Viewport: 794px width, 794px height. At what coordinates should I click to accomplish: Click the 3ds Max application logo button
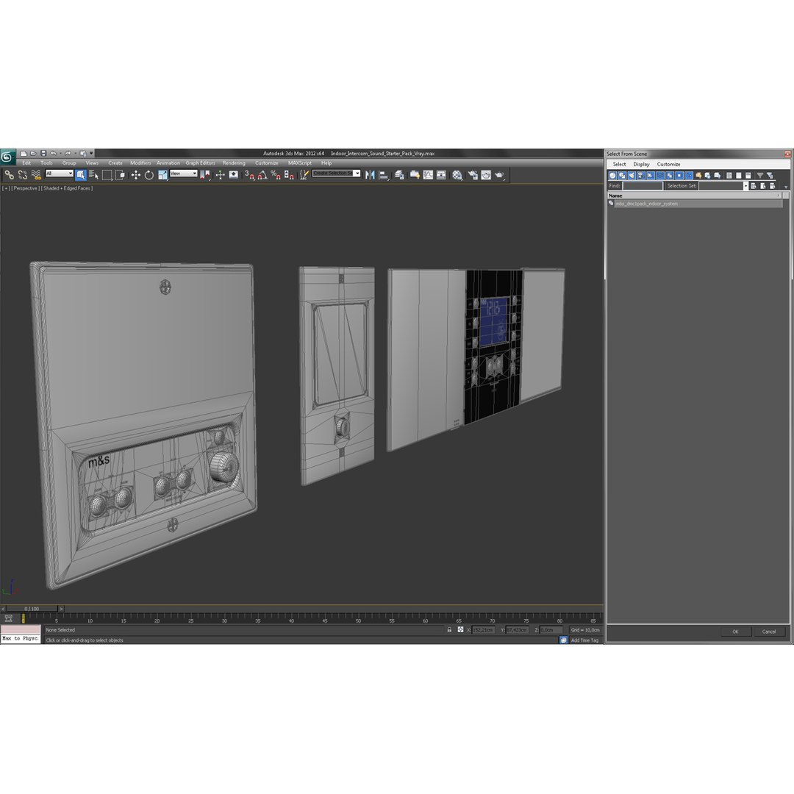pos(7,157)
